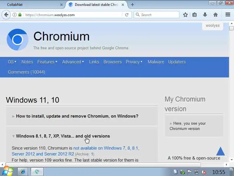Click the Windows 11, 10 heading
Image resolution: width=234 pixels, height=176 pixels.
[32, 100]
